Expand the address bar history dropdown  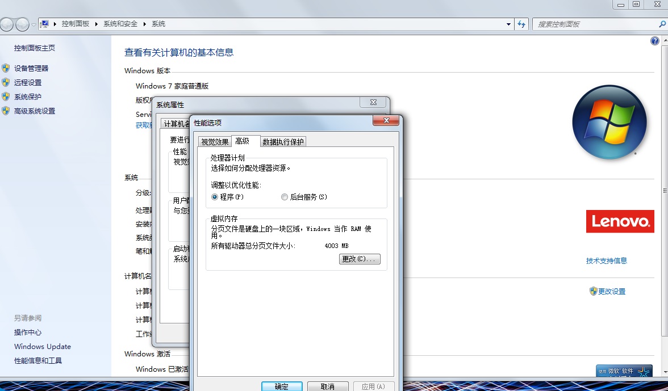tap(508, 24)
